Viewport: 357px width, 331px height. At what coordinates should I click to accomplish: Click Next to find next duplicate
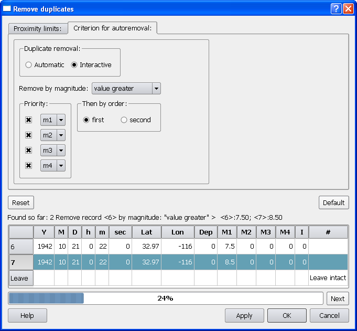338,298
